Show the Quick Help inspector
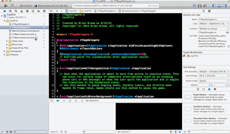Screen dimensions: 230x134 coord(209,11)
